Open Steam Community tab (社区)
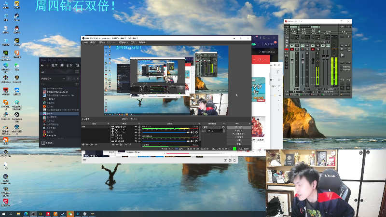 click(69, 66)
